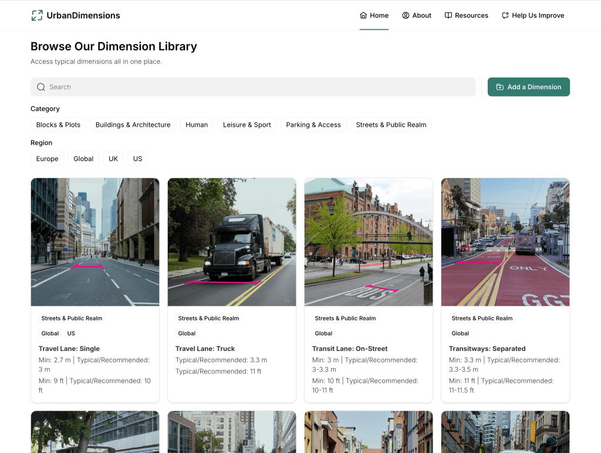The image size is (601, 453).
Task: Toggle the Blocks & Plots category filter
Action: point(58,125)
